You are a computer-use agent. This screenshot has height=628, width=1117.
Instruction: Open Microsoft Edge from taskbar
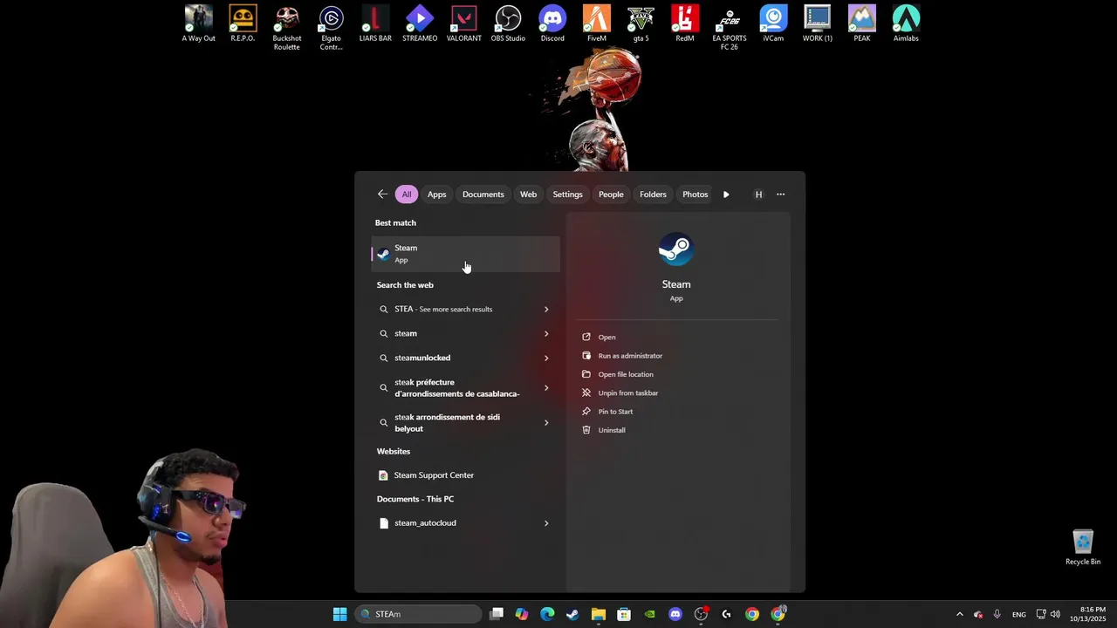(547, 614)
